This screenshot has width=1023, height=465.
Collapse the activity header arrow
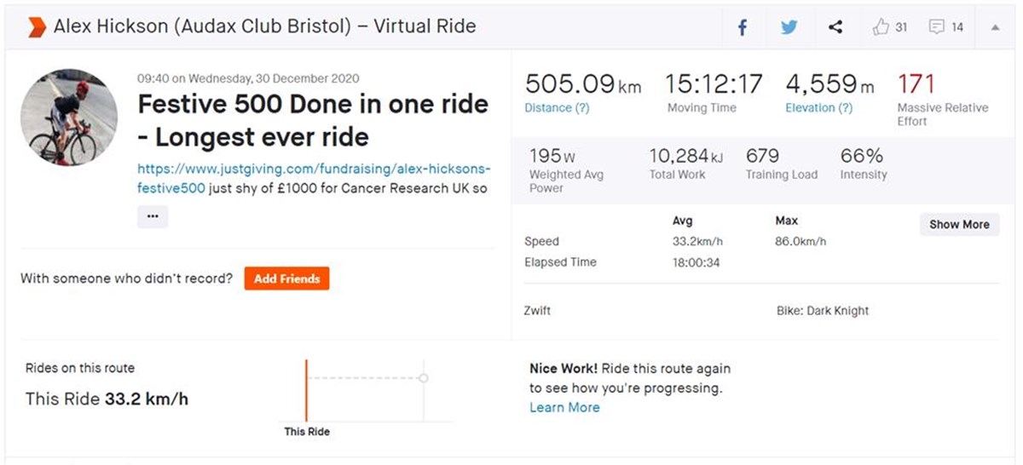995,27
